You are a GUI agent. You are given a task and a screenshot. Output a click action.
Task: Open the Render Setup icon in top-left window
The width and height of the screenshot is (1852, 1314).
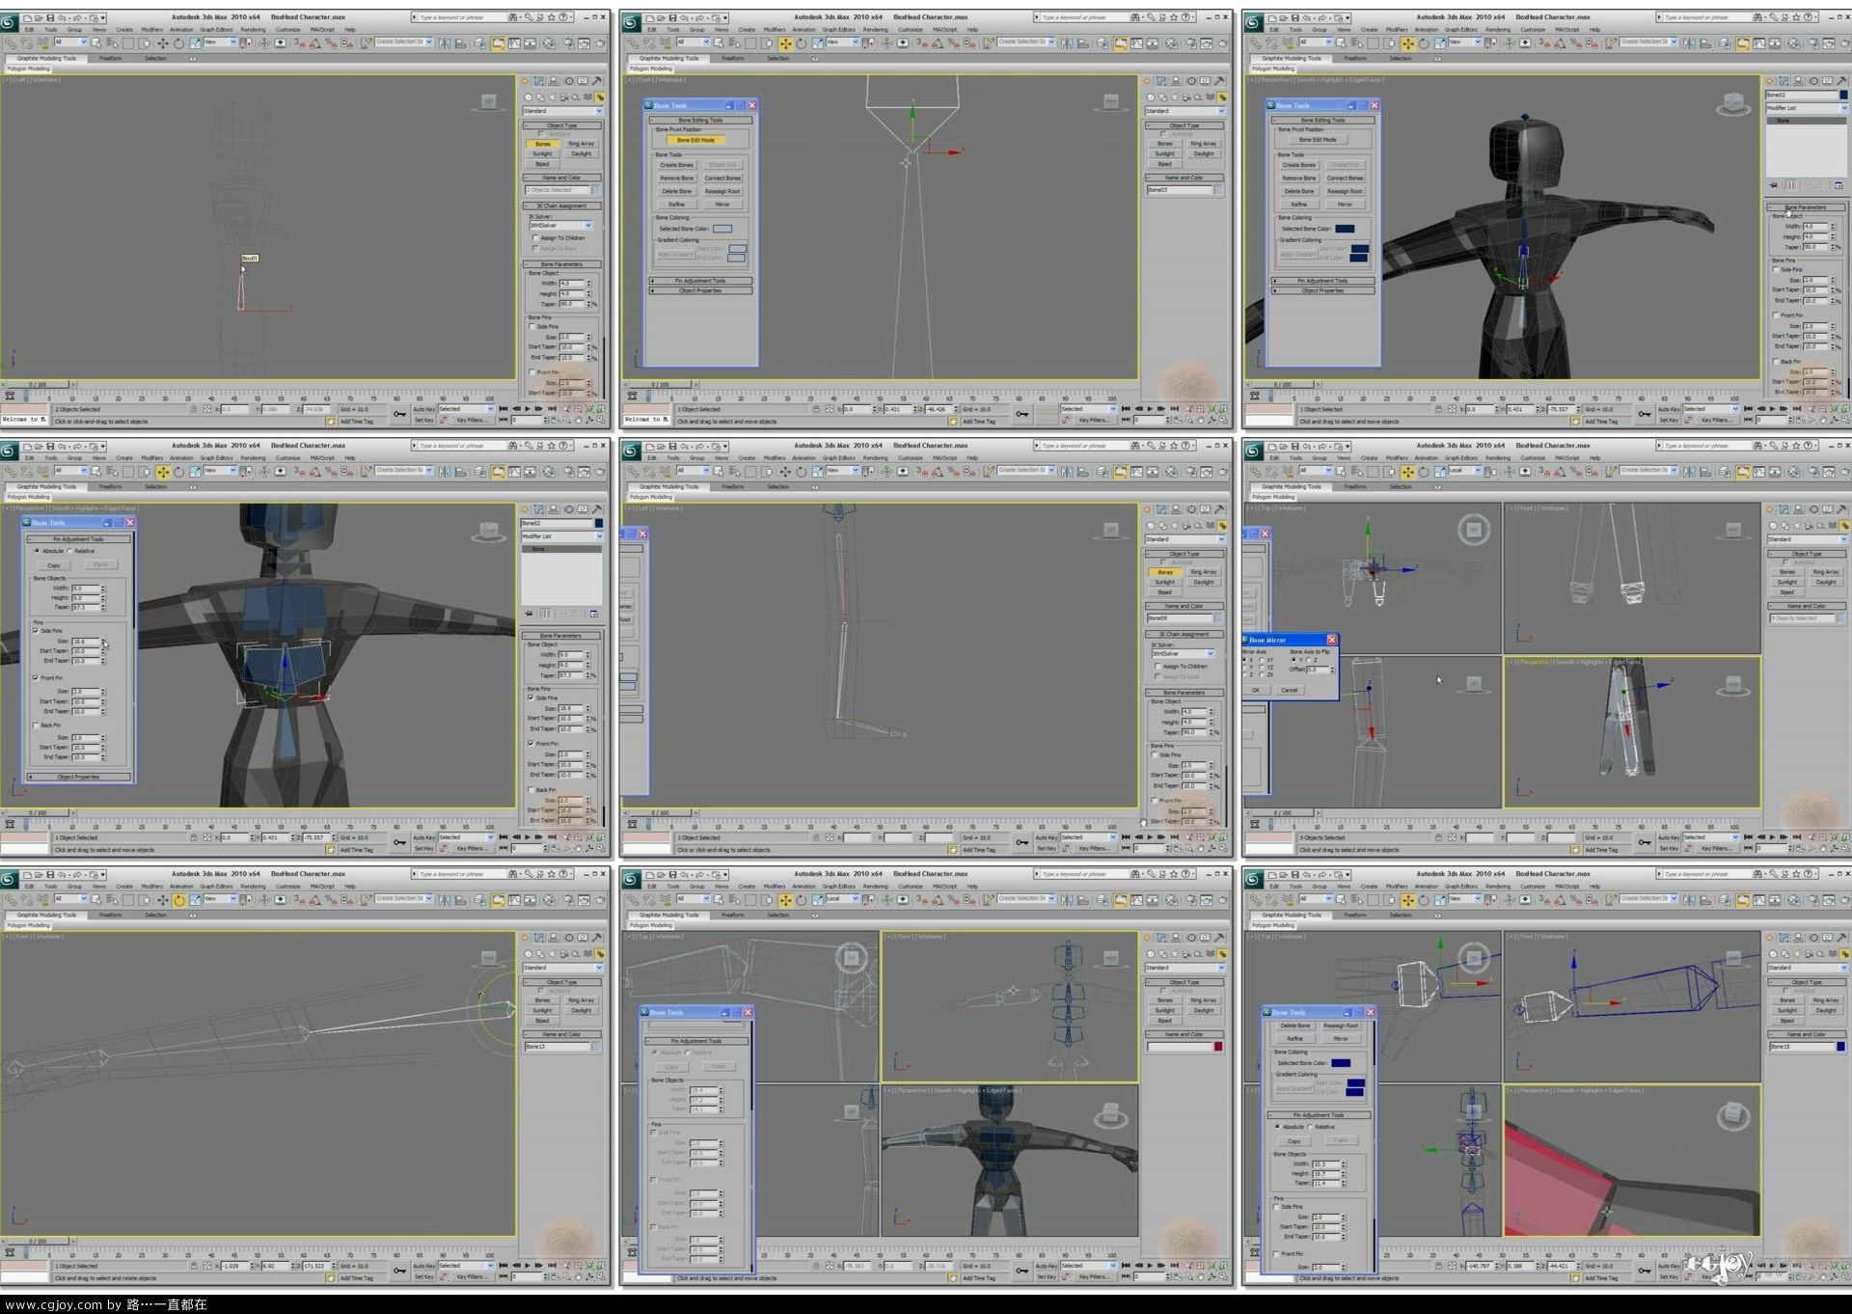[569, 43]
